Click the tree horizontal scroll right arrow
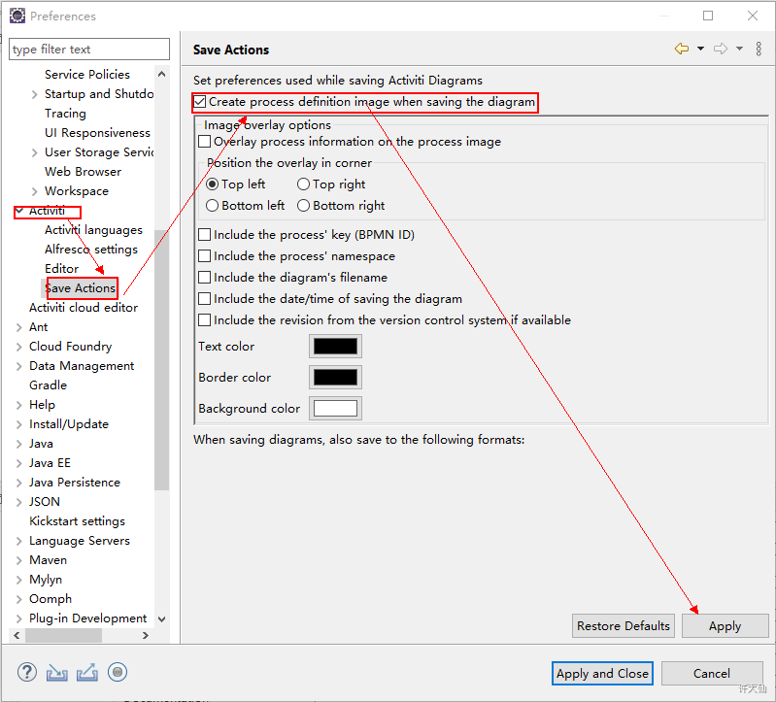Viewport: 776px width, 702px height. [146, 635]
